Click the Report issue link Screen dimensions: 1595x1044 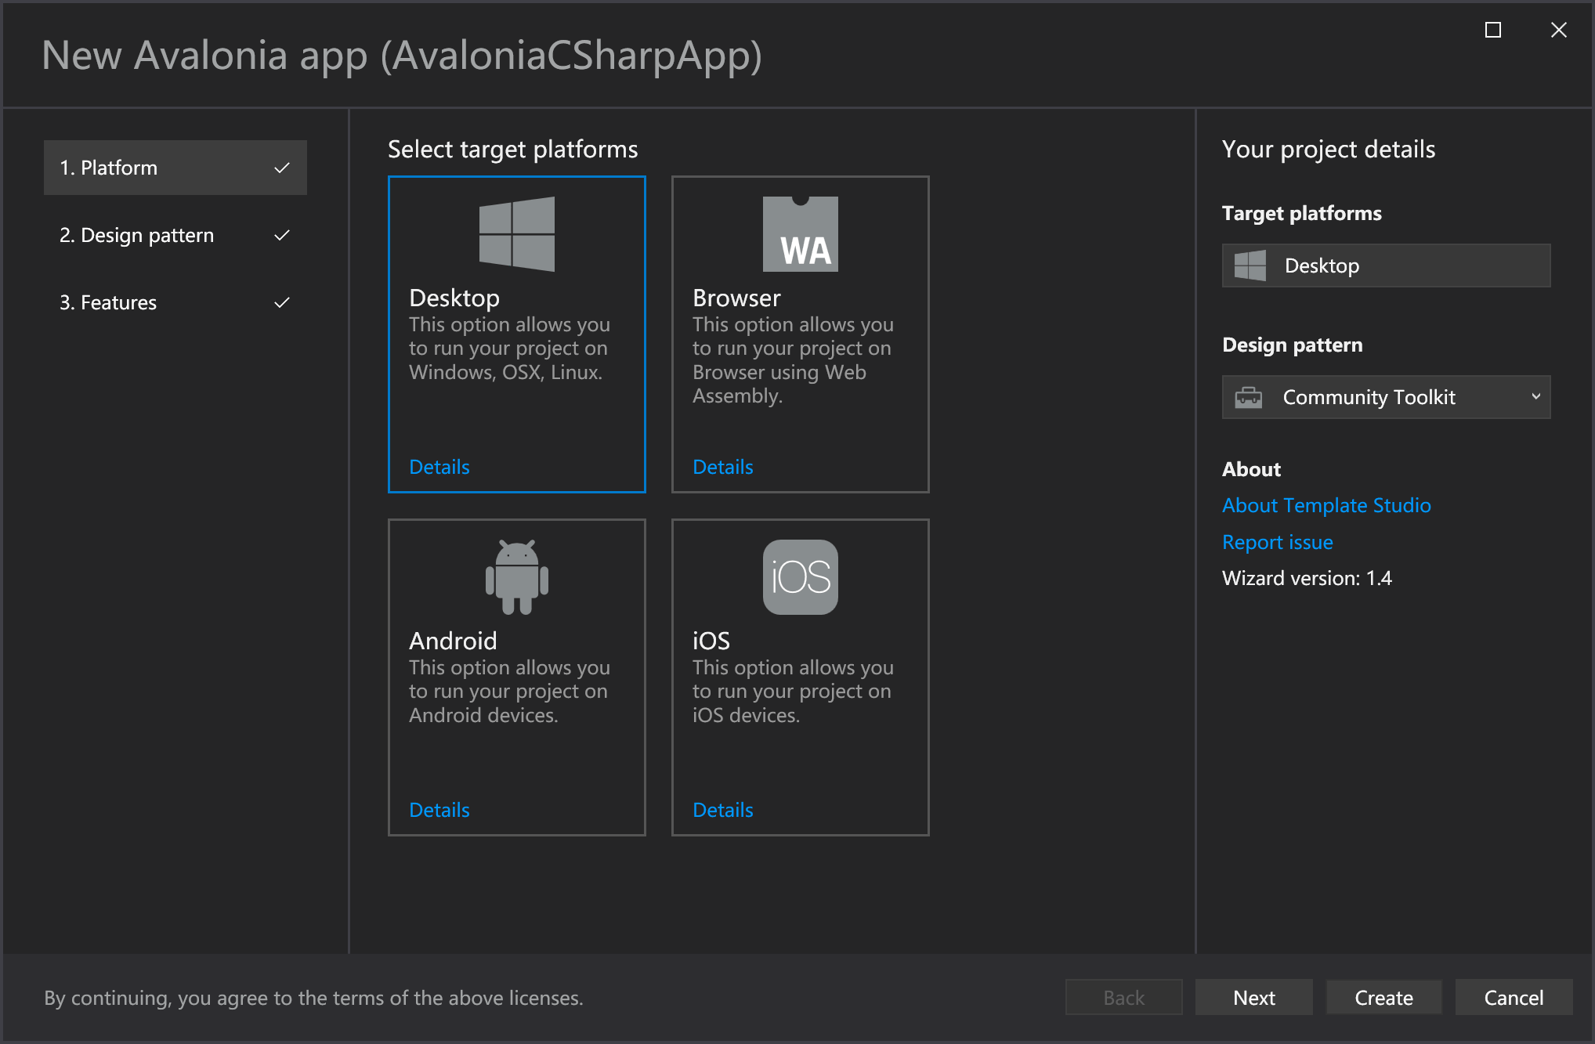[x=1278, y=542]
